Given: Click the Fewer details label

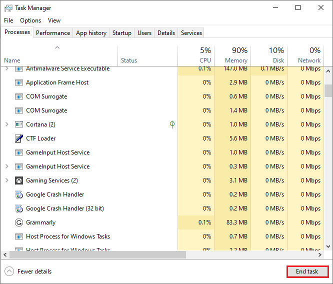Looking at the screenshot, I should 34,271.
